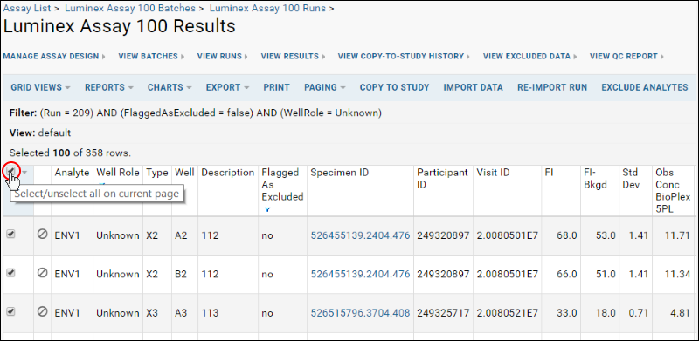Click the X3 type cell

[151, 313]
